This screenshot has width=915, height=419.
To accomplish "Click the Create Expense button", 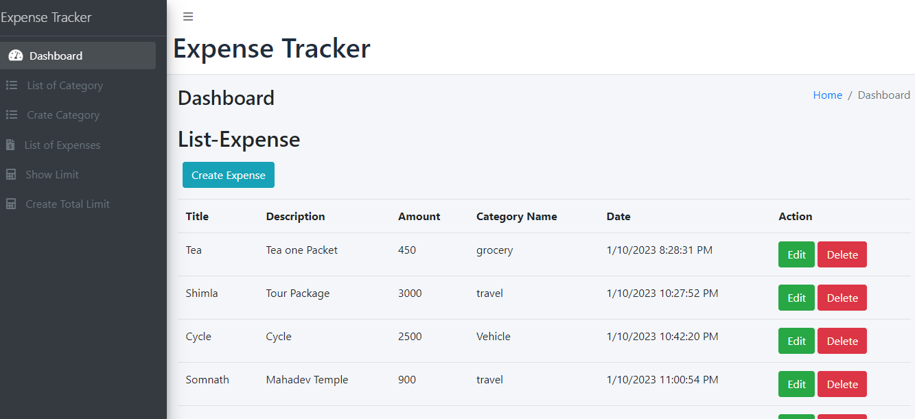I will click(228, 175).
